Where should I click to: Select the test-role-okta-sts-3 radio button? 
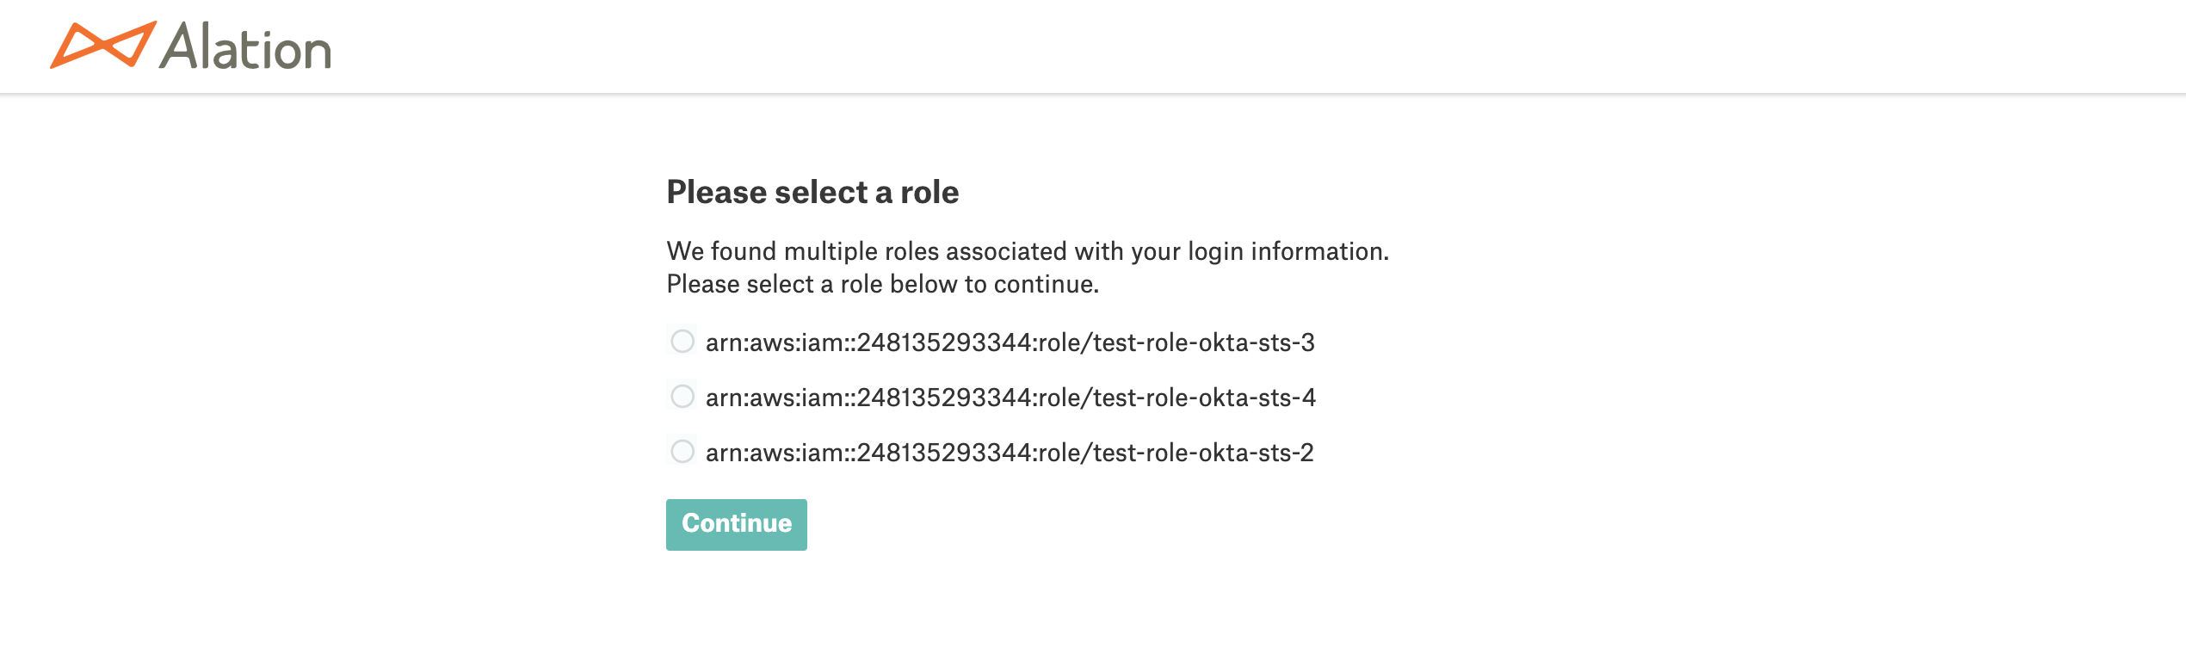point(682,342)
